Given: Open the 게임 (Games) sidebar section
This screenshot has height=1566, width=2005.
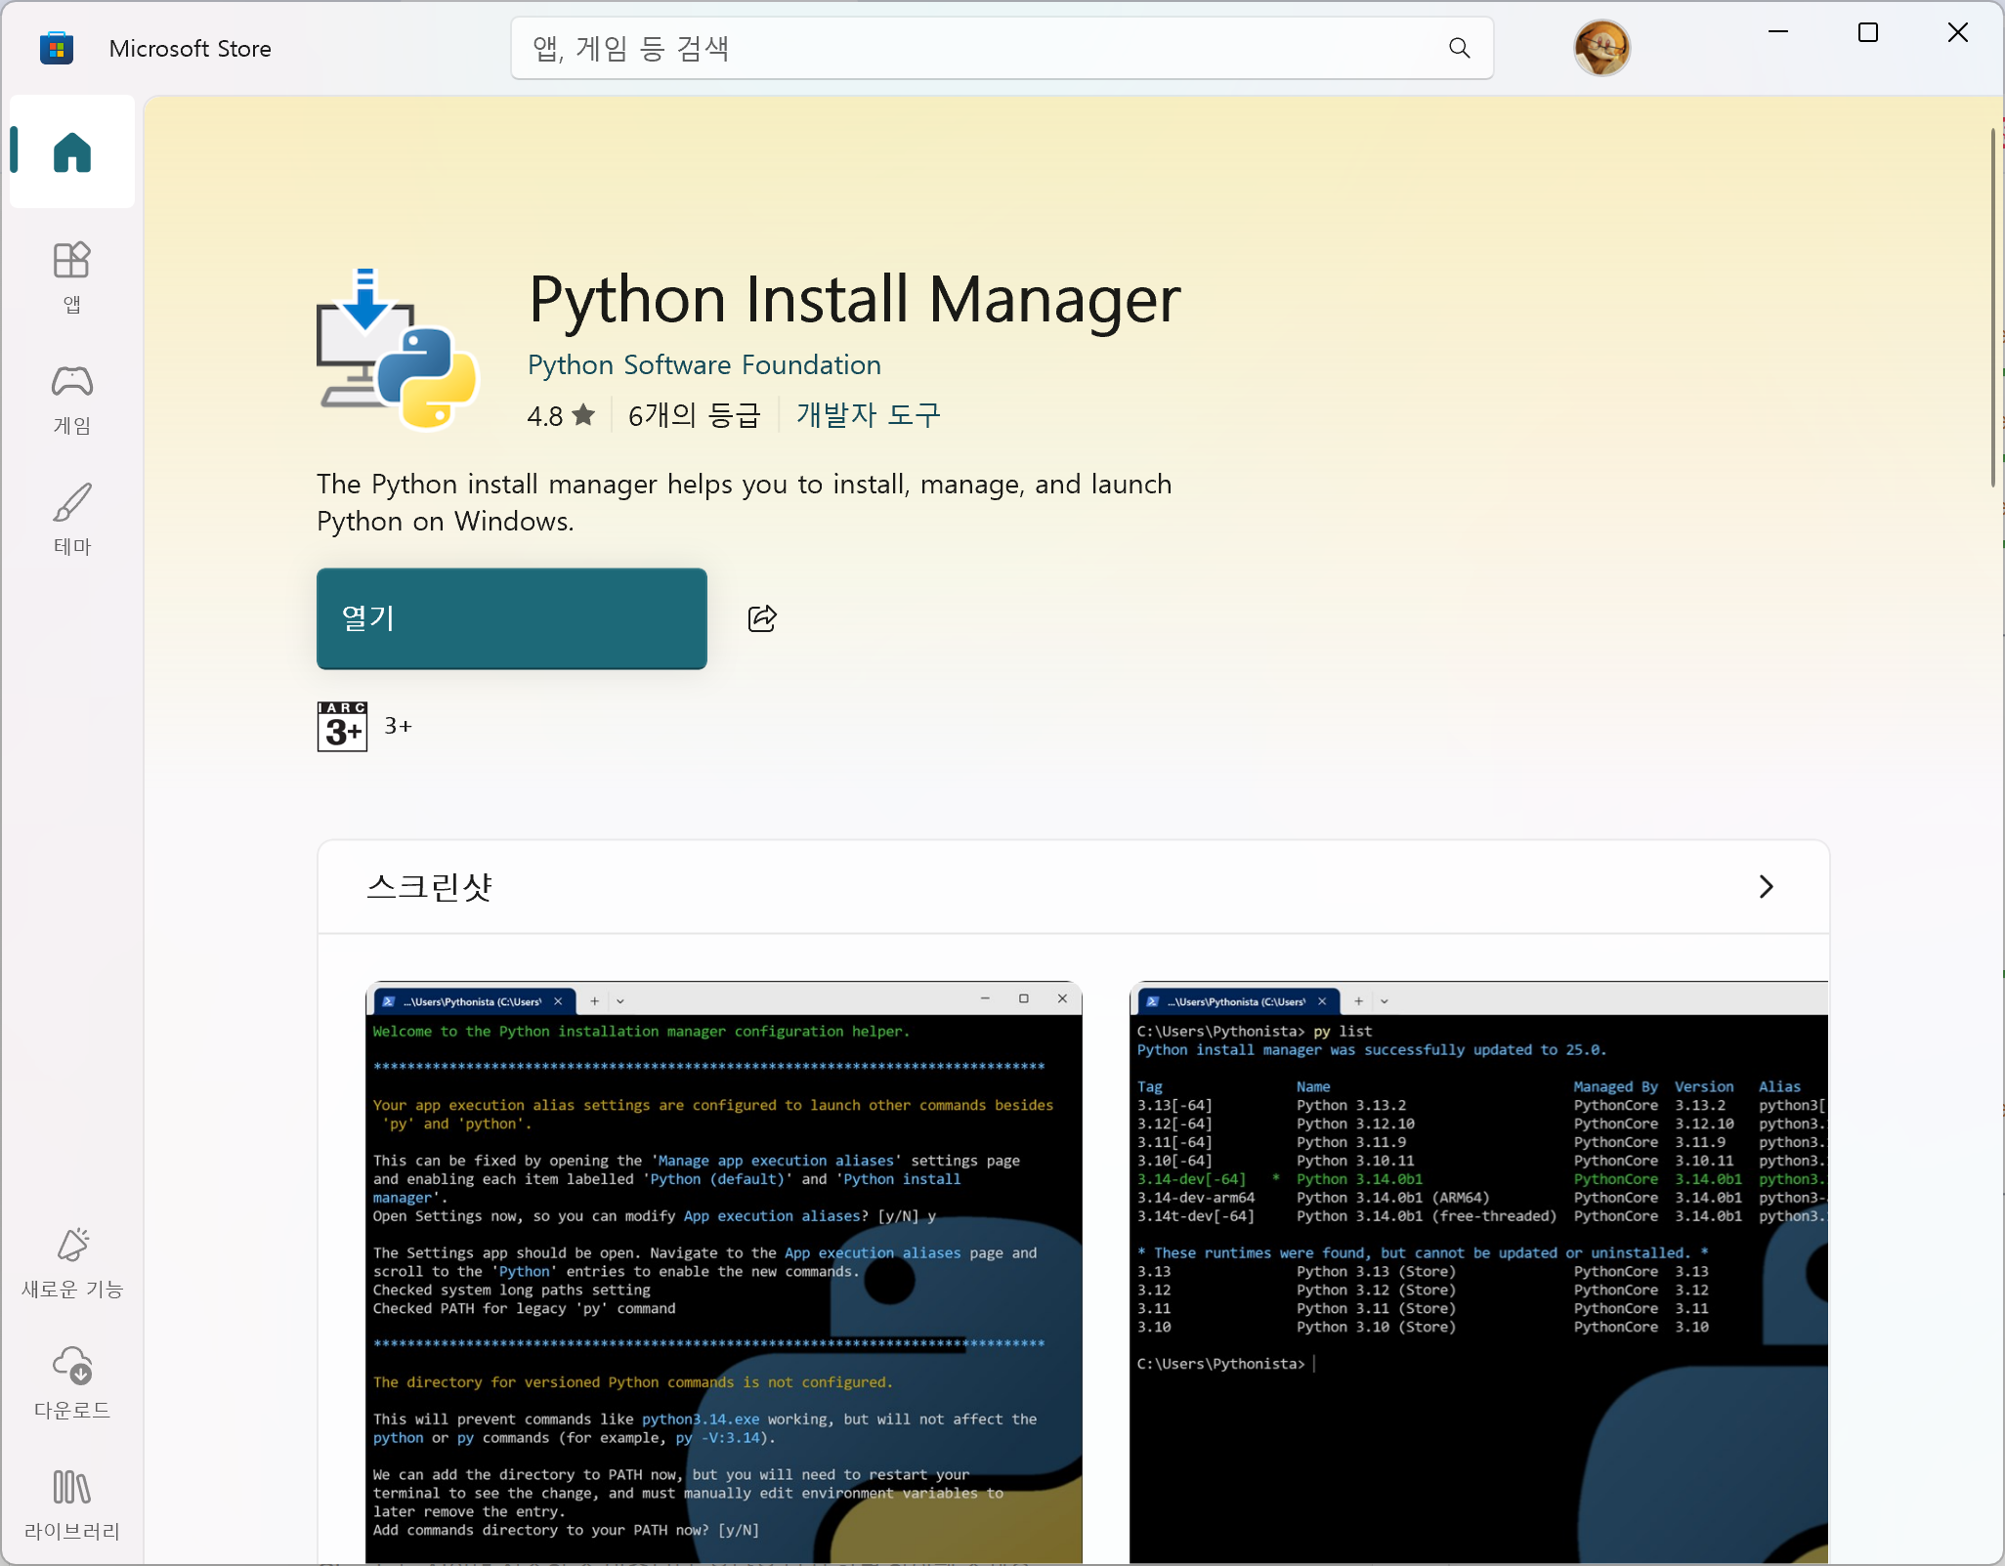Looking at the screenshot, I should coord(72,399).
